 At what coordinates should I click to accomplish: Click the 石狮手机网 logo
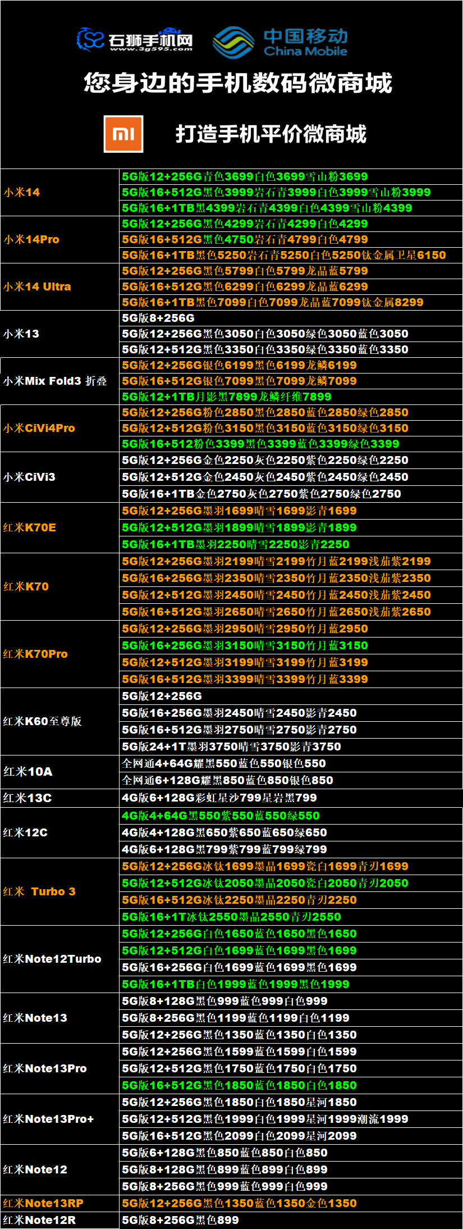pos(135,39)
